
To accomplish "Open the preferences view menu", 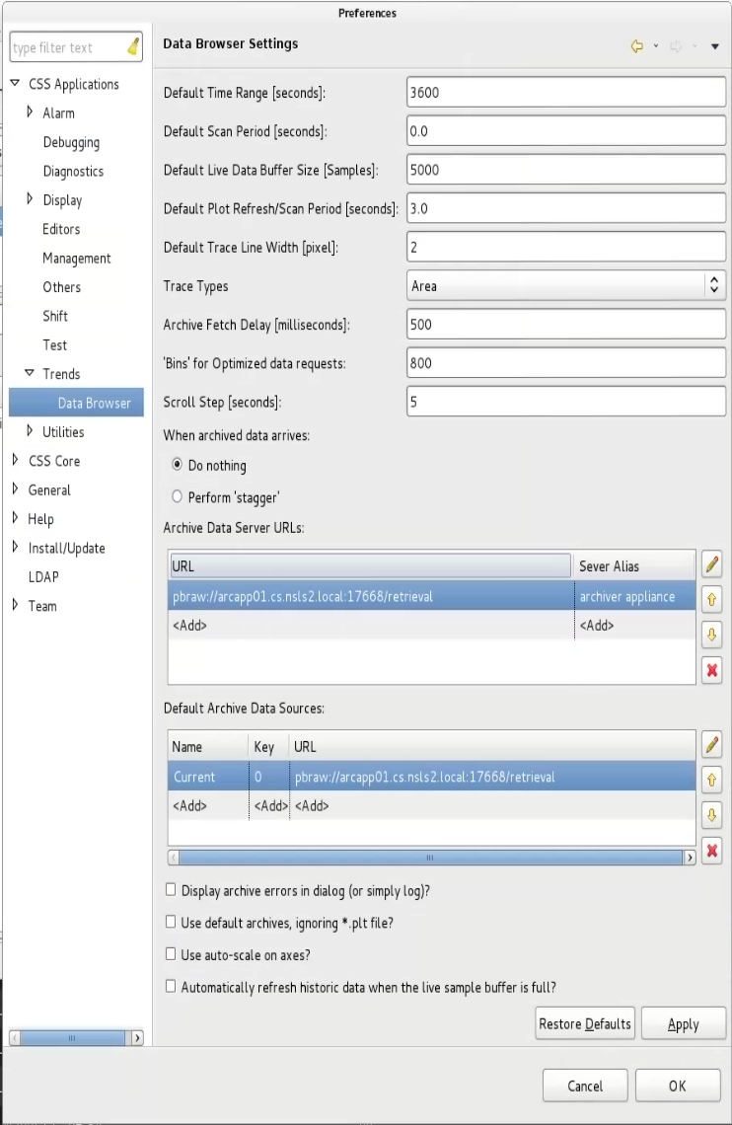I will pyautogui.click(x=714, y=45).
